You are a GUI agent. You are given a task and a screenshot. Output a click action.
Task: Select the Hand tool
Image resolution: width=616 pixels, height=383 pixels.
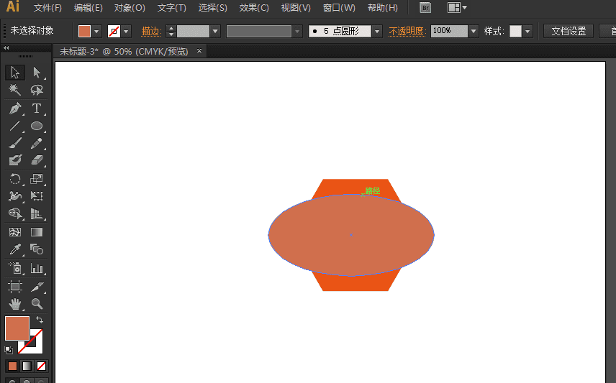(15, 304)
